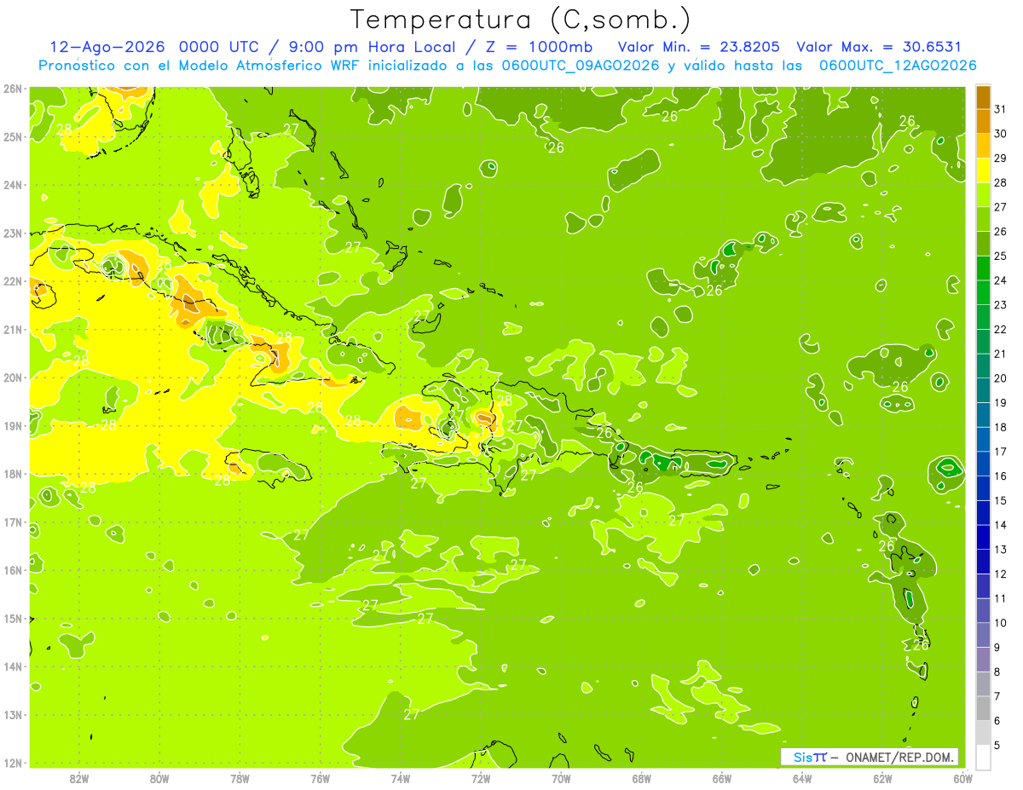Click the "13N" latitude label
This screenshot has height=790, width=1023.
pos(13,714)
